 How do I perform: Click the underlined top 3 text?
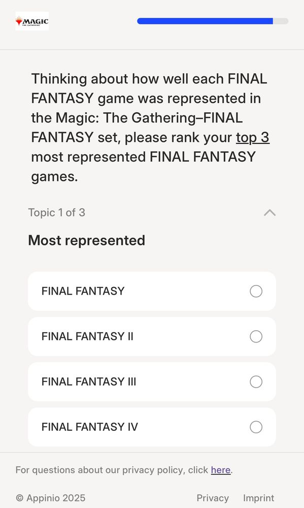tap(253, 137)
